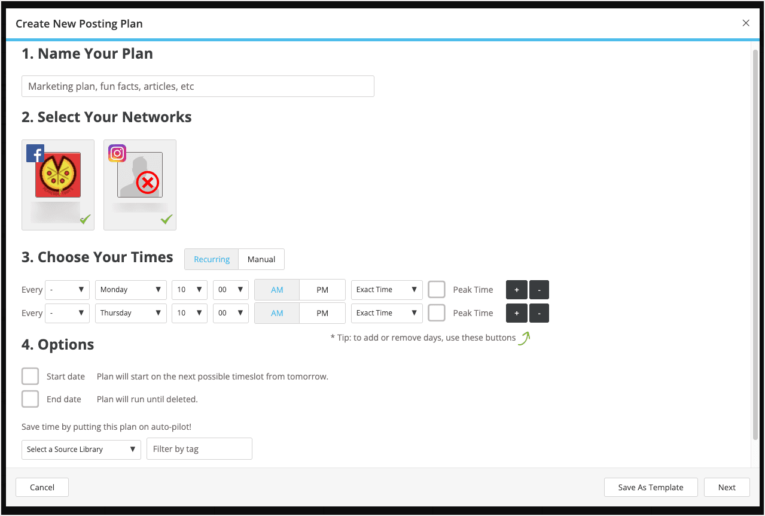The width and height of the screenshot is (765, 516).
Task: Open the Select a Source Library dropdown
Action: click(x=81, y=448)
